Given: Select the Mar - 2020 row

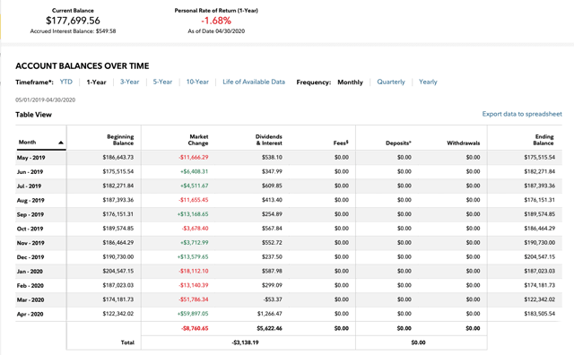Looking at the screenshot, I should tap(289, 299).
